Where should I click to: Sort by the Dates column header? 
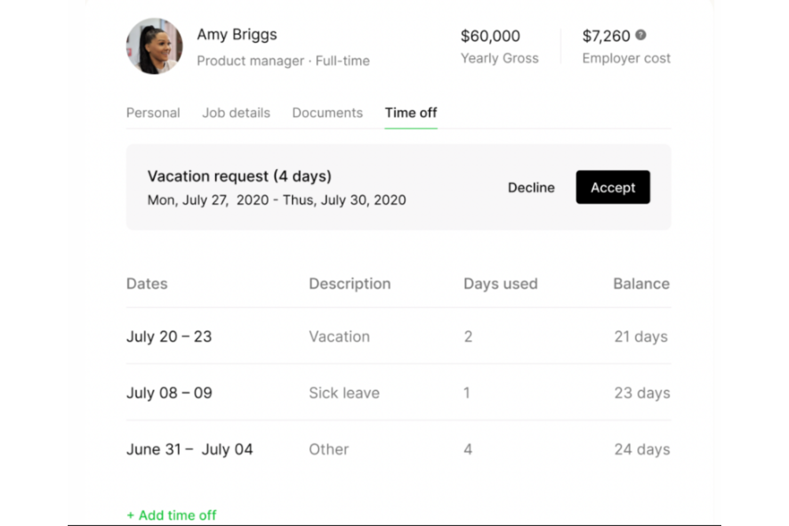pyautogui.click(x=147, y=284)
